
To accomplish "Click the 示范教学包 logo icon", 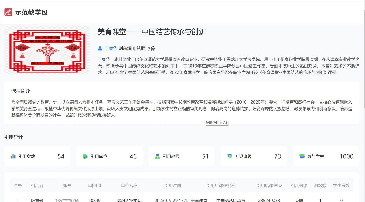I will pos(8,12).
